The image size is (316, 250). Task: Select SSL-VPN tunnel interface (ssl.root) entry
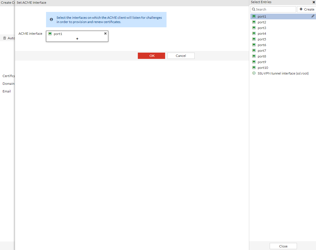coord(283,73)
